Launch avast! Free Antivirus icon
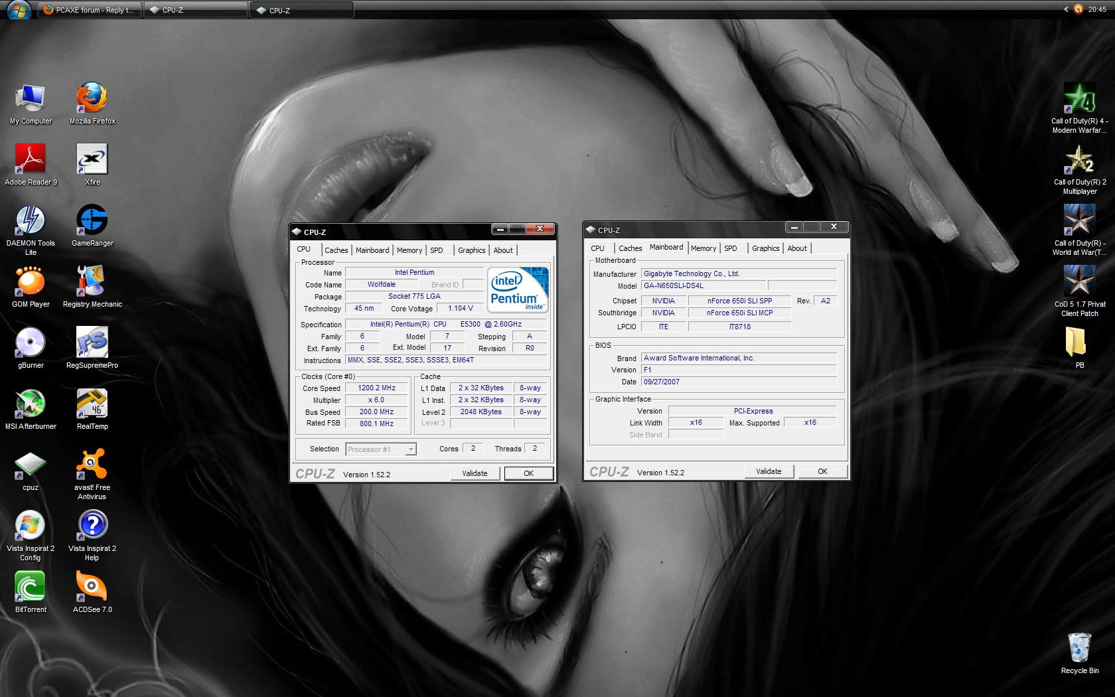Viewport: 1115px width, 697px height. [x=92, y=475]
